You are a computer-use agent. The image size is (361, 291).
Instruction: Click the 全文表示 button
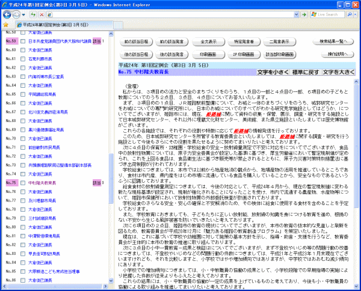[208, 41]
